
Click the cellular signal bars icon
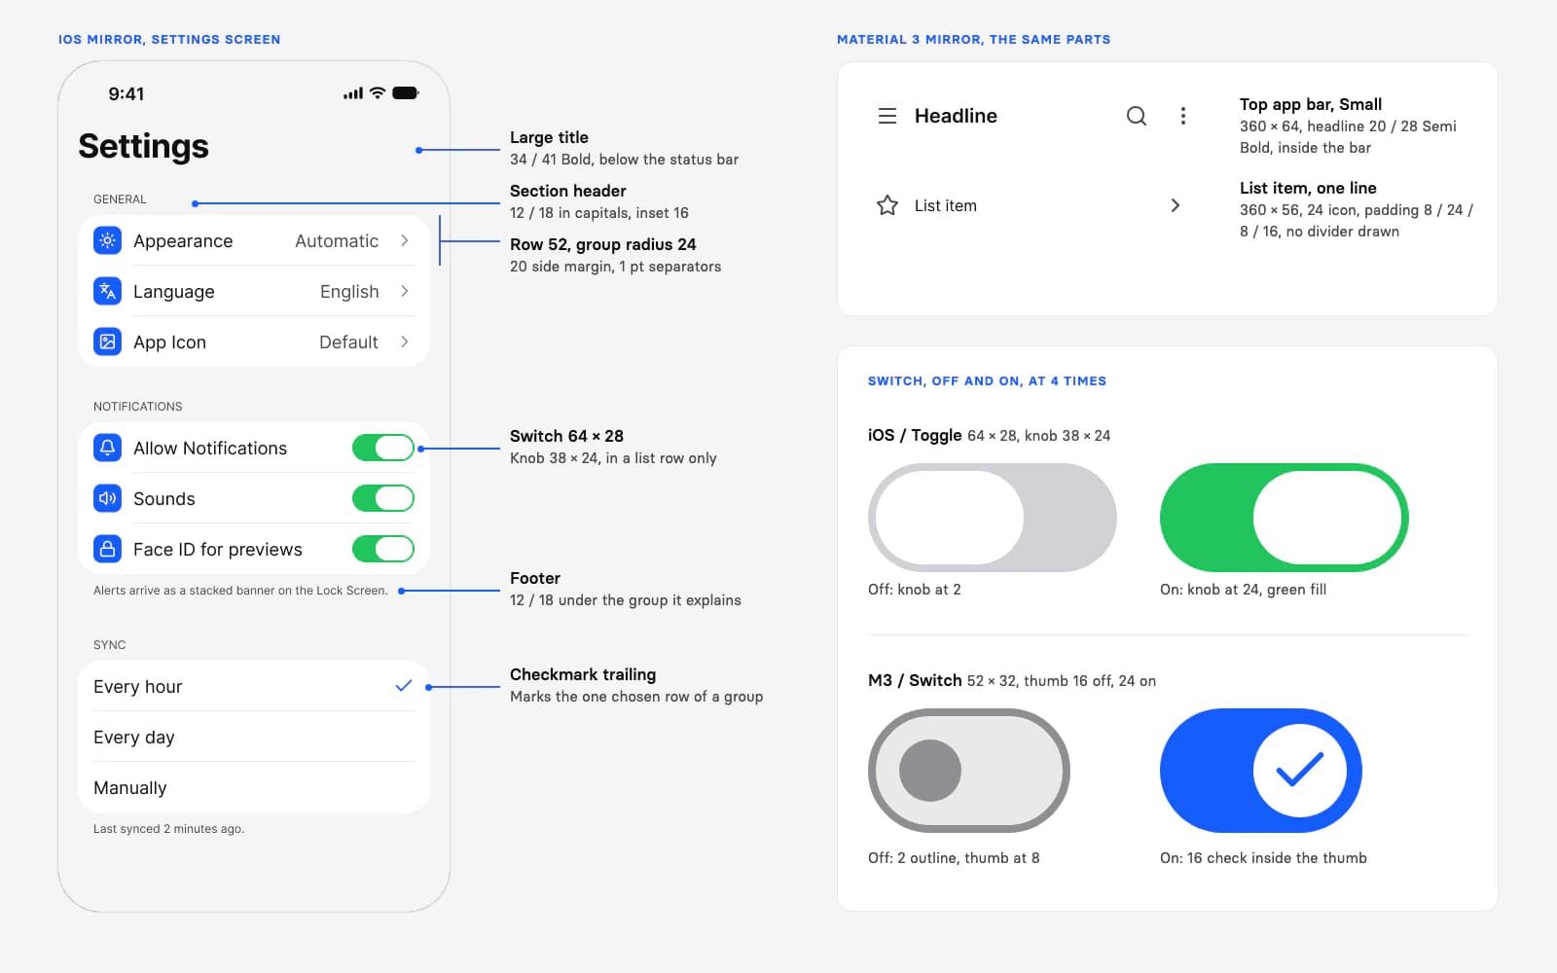353,93
